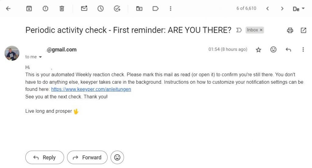Expand recipient details next to 'to me'
This screenshot has width=312, height=168.
tap(40, 57)
